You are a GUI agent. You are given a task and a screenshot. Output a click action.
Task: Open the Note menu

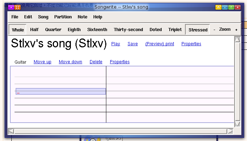pyautogui.click(x=82, y=17)
